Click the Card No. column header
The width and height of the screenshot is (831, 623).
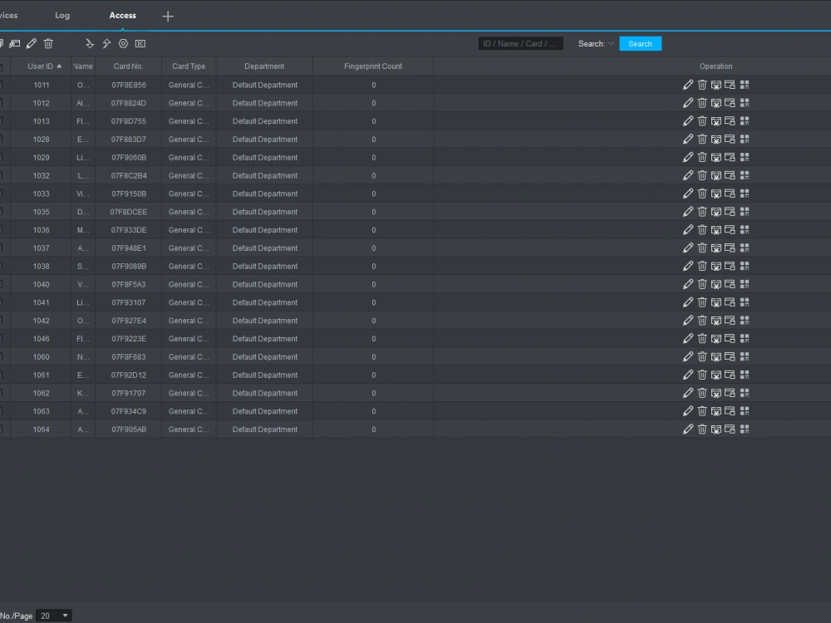coord(128,66)
